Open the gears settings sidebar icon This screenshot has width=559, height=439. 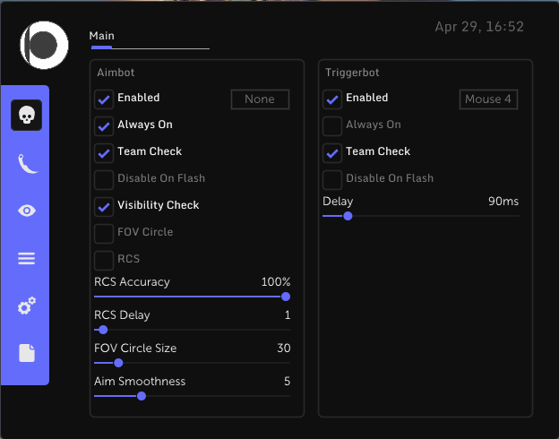[27, 306]
